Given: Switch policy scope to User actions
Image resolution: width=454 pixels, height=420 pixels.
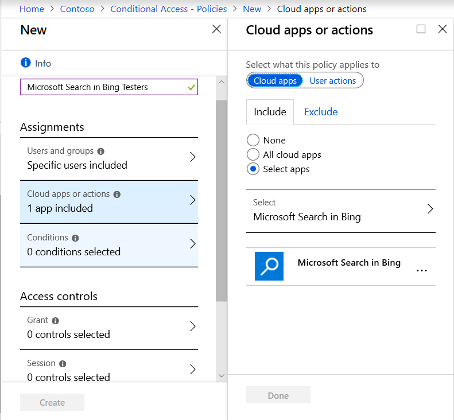Looking at the screenshot, I should point(333,80).
